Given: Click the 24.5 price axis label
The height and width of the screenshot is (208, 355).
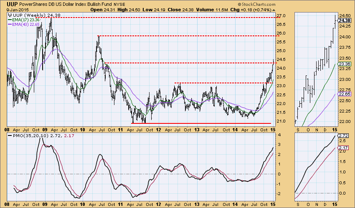Looking at the screenshot, I should pos(282,59).
